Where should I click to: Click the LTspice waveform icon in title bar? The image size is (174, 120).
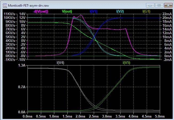(5, 5)
